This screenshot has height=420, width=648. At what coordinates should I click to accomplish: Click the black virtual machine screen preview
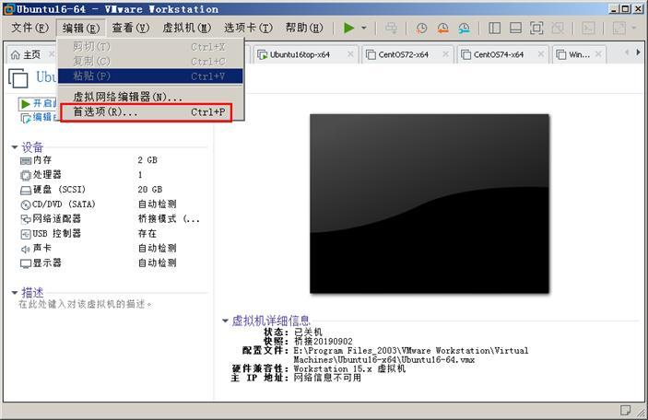coord(430,204)
